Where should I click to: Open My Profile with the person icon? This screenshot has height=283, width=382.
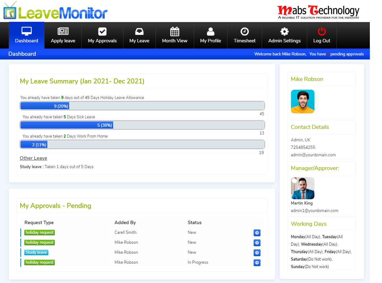pyautogui.click(x=210, y=31)
